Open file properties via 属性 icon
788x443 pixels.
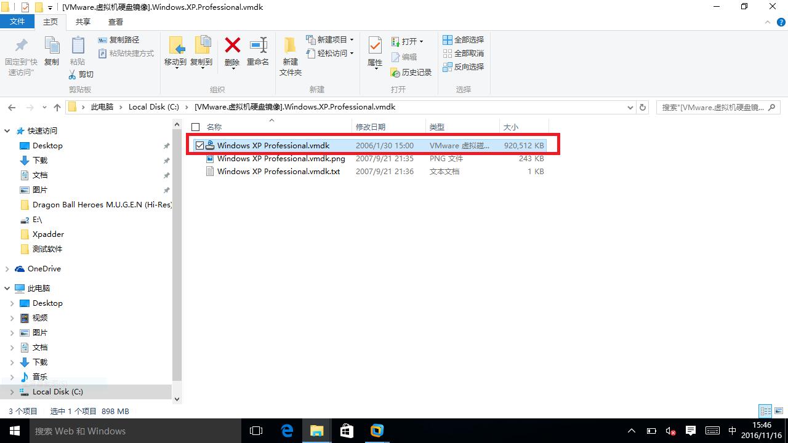(374, 52)
